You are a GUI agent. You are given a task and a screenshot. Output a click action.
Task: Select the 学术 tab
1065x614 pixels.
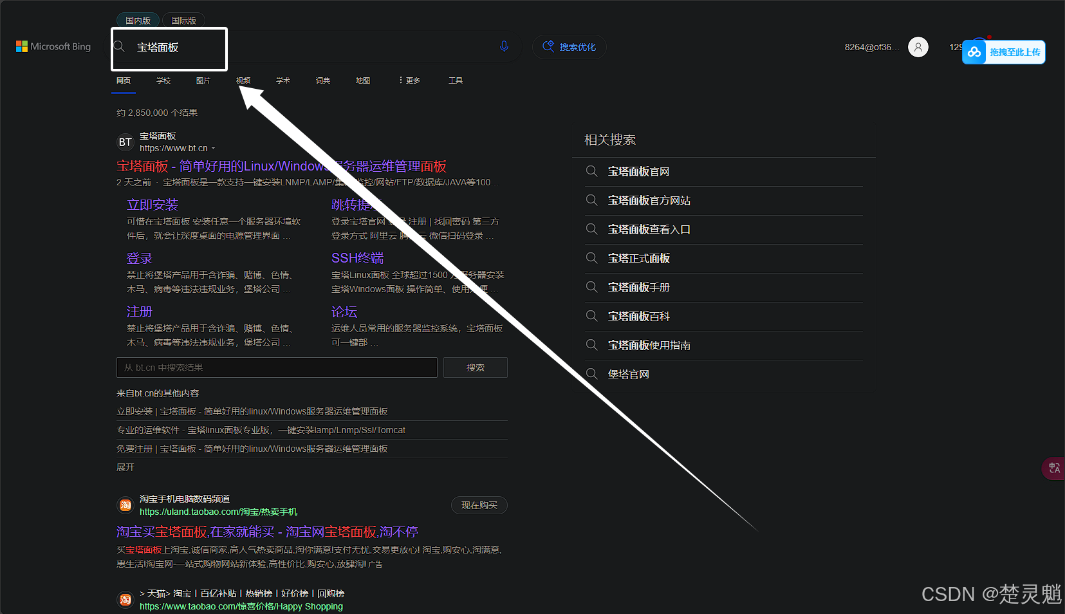click(x=283, y=80)
